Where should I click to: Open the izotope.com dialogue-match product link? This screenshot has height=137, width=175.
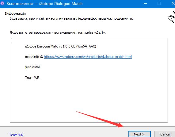coord(88,57)
